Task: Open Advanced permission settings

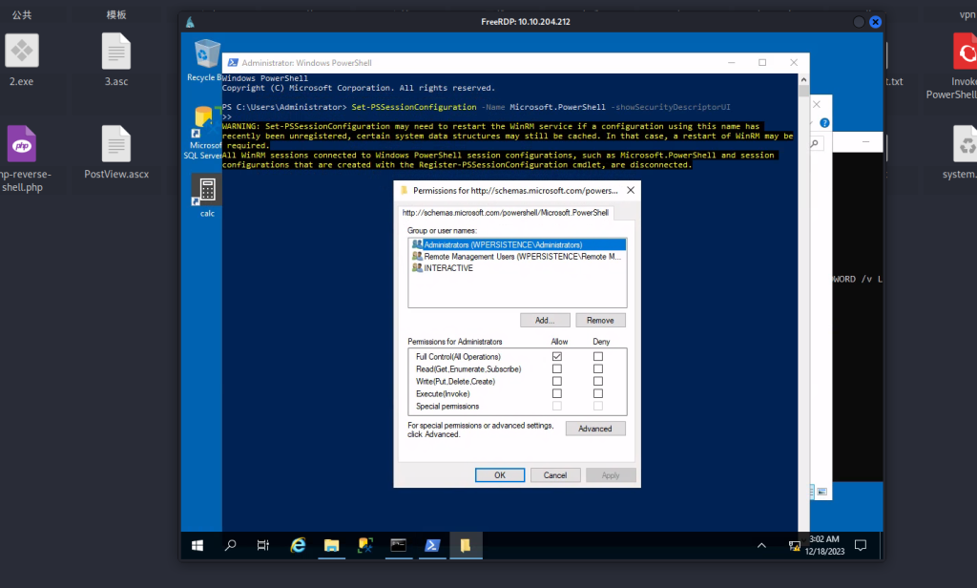Action: tap(595, 429)
